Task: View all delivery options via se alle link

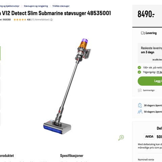Action: pyautogui.click(x=157, y=59)
